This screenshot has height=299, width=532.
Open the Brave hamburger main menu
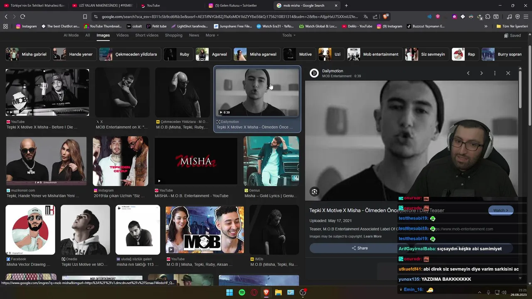click(x=526, y=17)
